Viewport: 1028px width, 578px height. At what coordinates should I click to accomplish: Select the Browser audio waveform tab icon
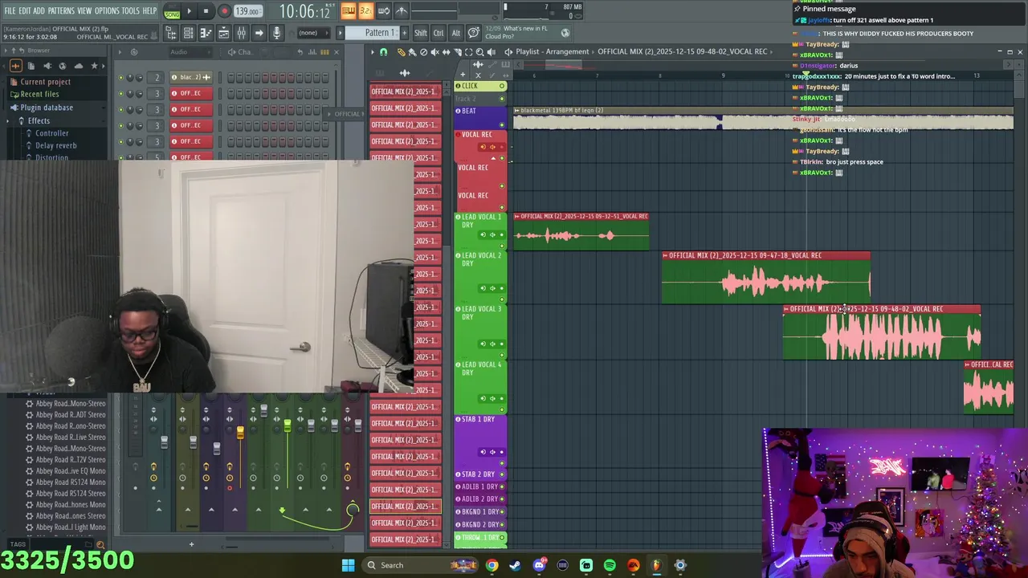[x=15, y=66]
